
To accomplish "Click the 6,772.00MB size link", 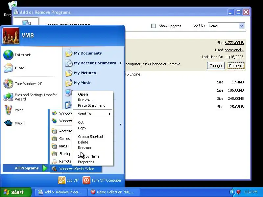I will pos(234,43).
